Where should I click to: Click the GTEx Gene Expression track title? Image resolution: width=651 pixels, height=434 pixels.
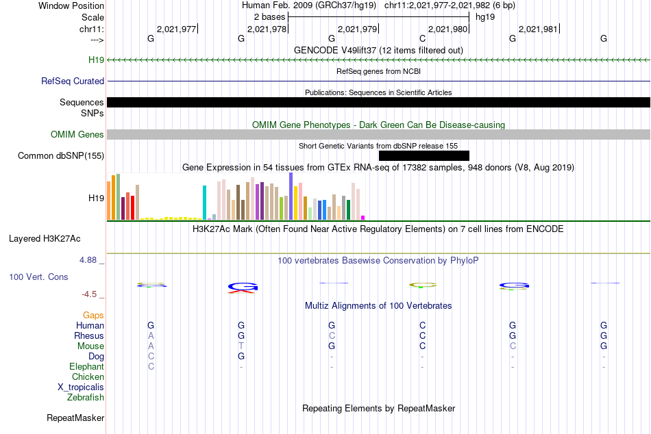pyautogui.click(x=378, y=168)
